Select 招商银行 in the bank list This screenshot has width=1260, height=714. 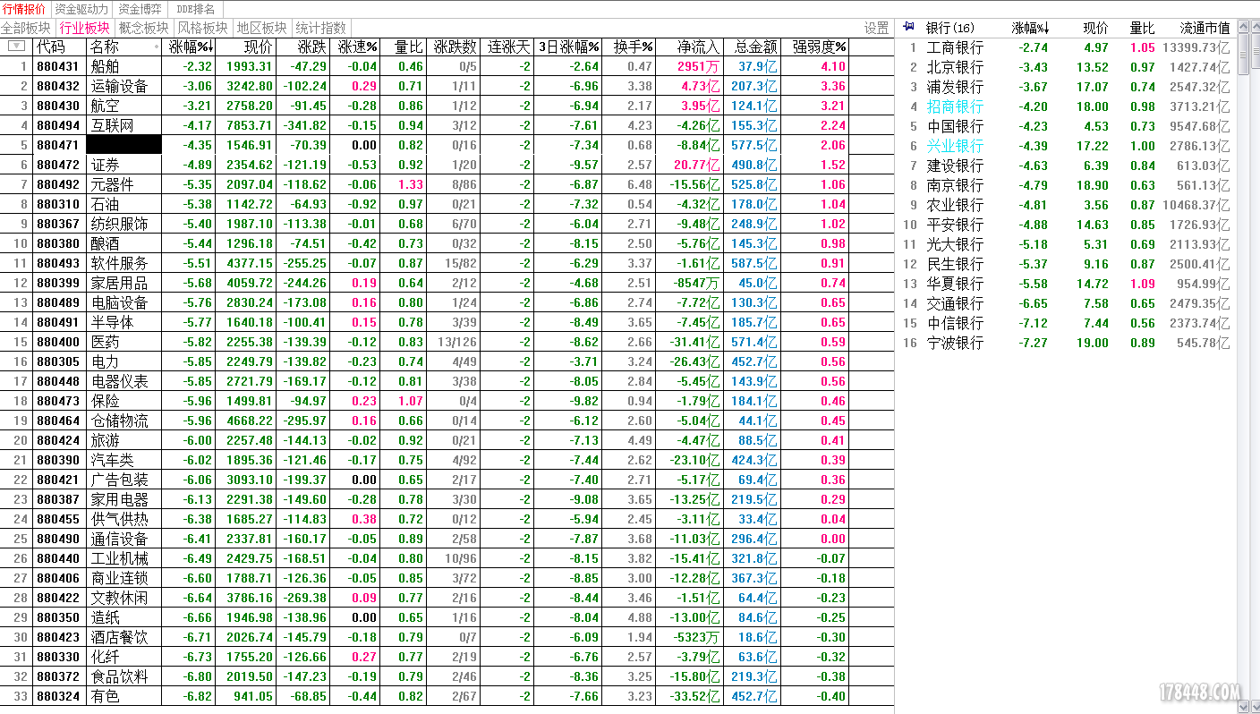(x=1066, y=106)
